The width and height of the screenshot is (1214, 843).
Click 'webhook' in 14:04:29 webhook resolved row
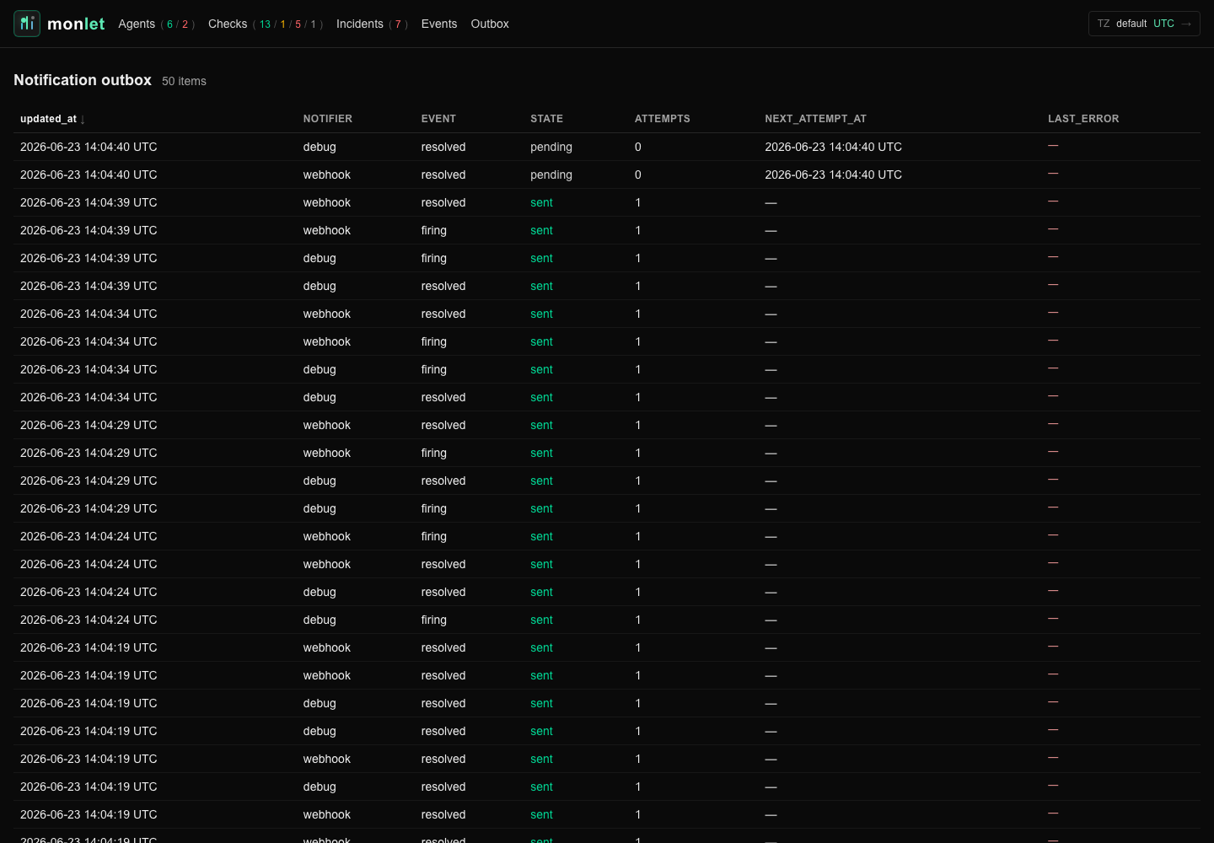point(327,425)
